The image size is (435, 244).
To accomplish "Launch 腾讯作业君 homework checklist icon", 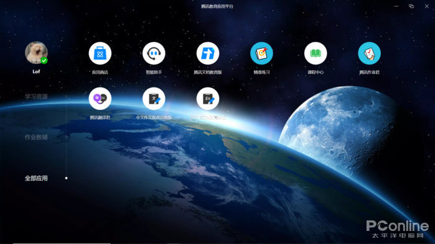I will [369, 53].
